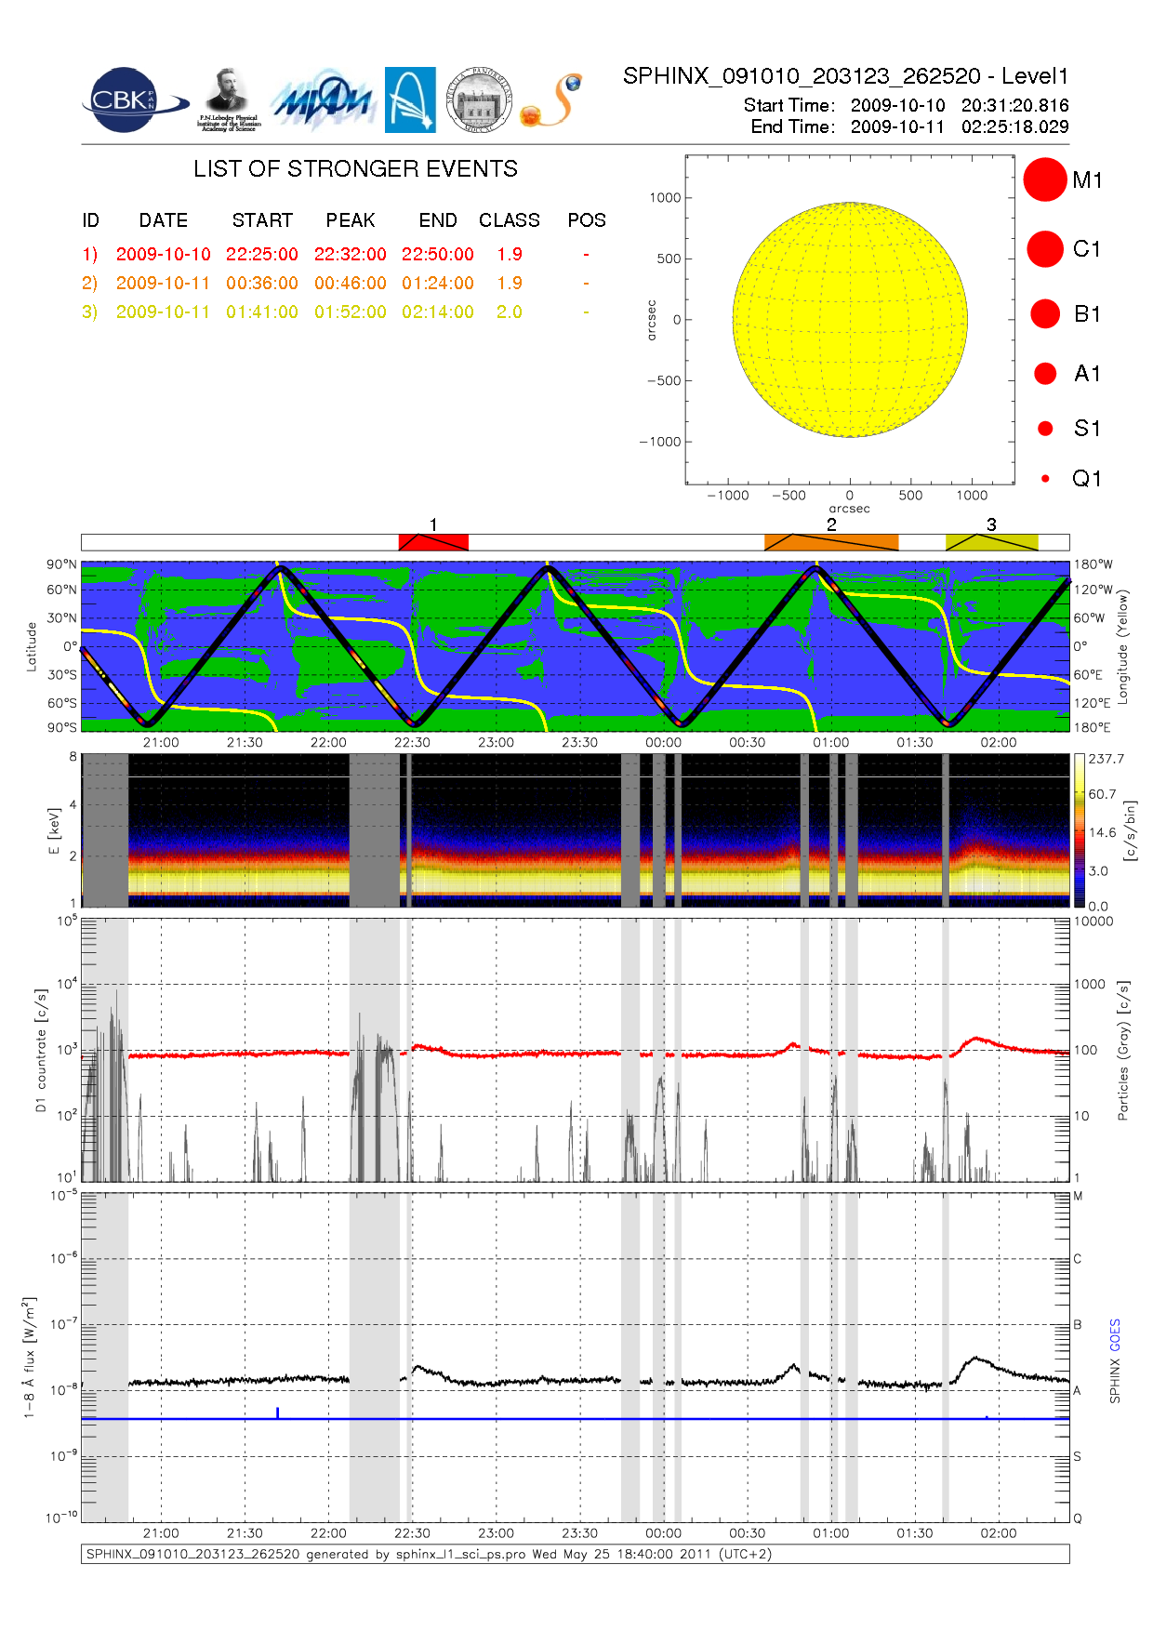Select the yellow event 3 timeline bar

pyautogui.click(x=991, y=542)
